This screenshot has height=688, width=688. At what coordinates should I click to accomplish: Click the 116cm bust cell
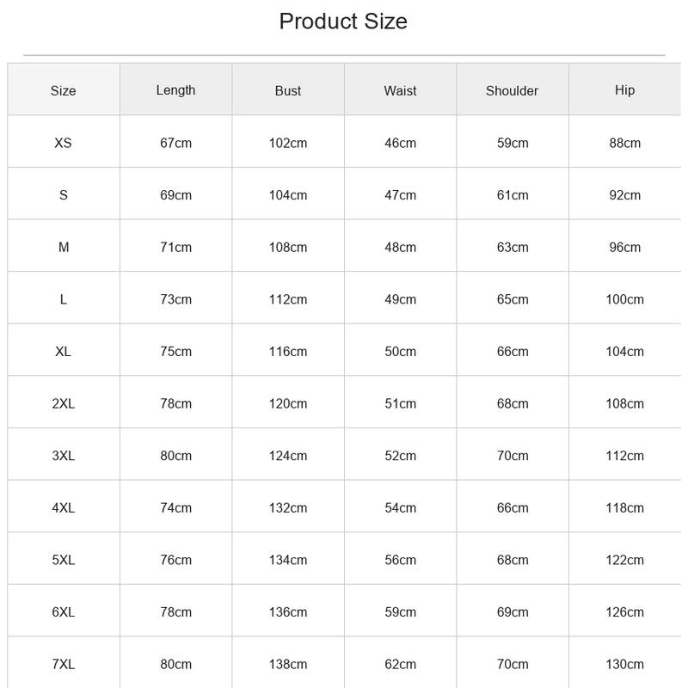tap(288, 352)
